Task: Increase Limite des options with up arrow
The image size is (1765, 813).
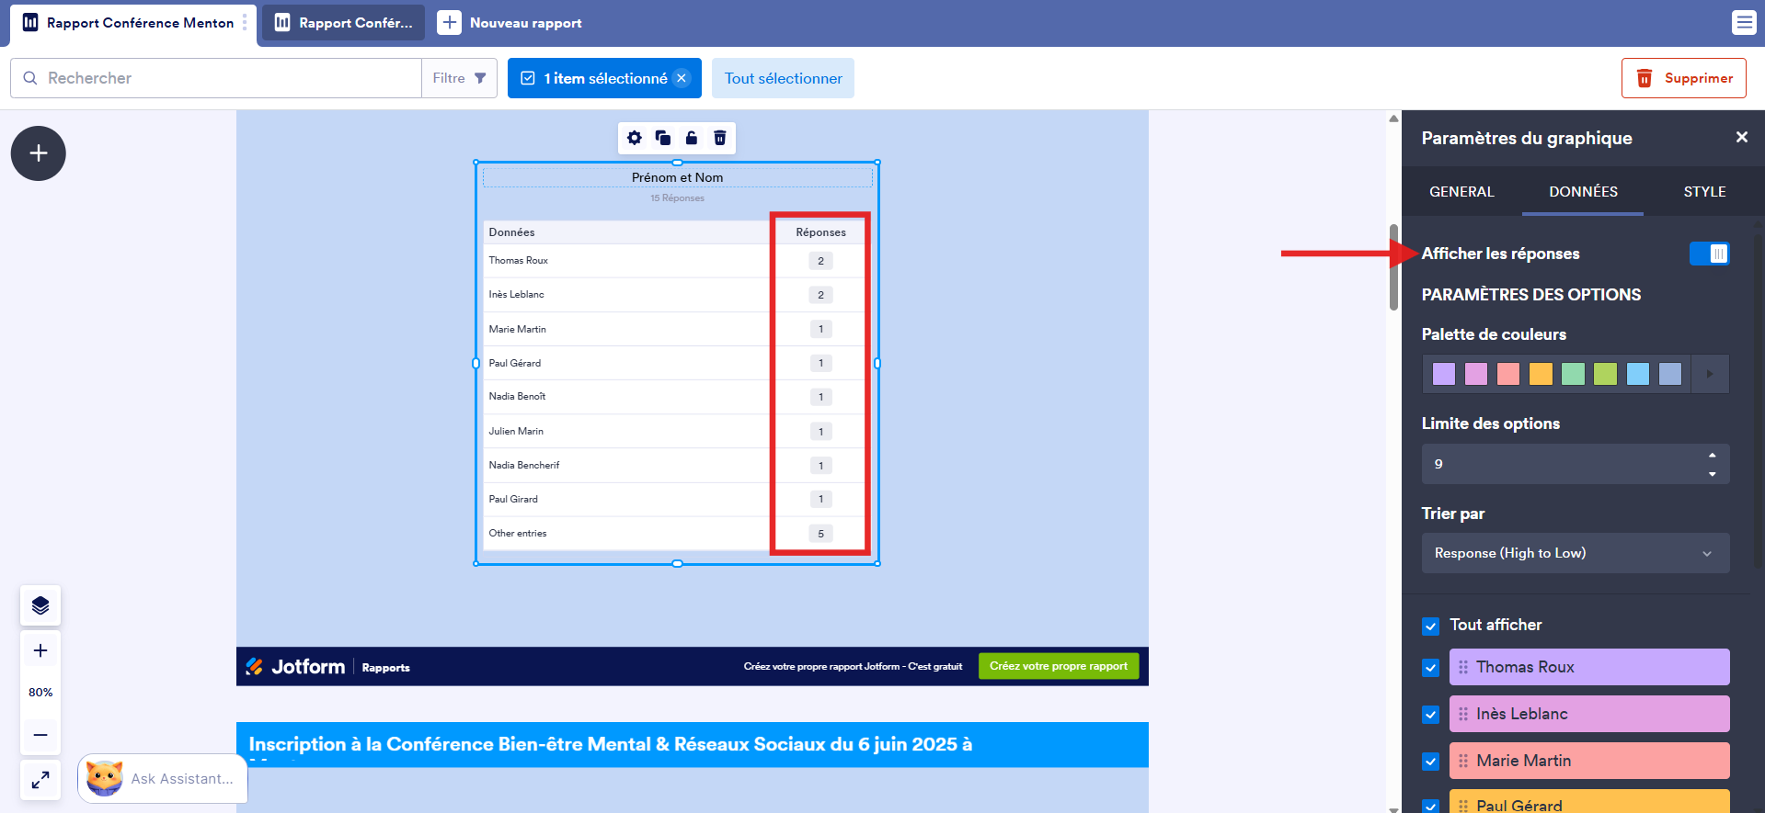Action: click(1712, 455)
